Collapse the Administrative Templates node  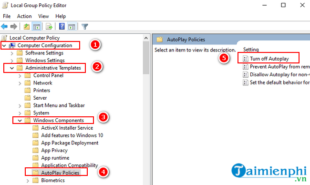(12, 68)
